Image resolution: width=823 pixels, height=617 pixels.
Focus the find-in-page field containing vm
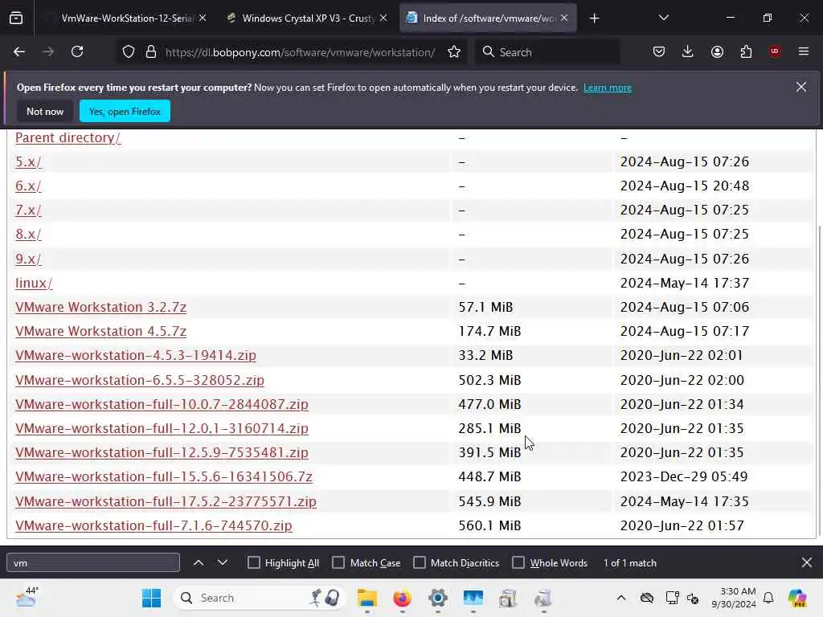click(93, 563)
